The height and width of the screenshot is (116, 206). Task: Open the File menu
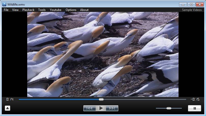coord(6,10)
